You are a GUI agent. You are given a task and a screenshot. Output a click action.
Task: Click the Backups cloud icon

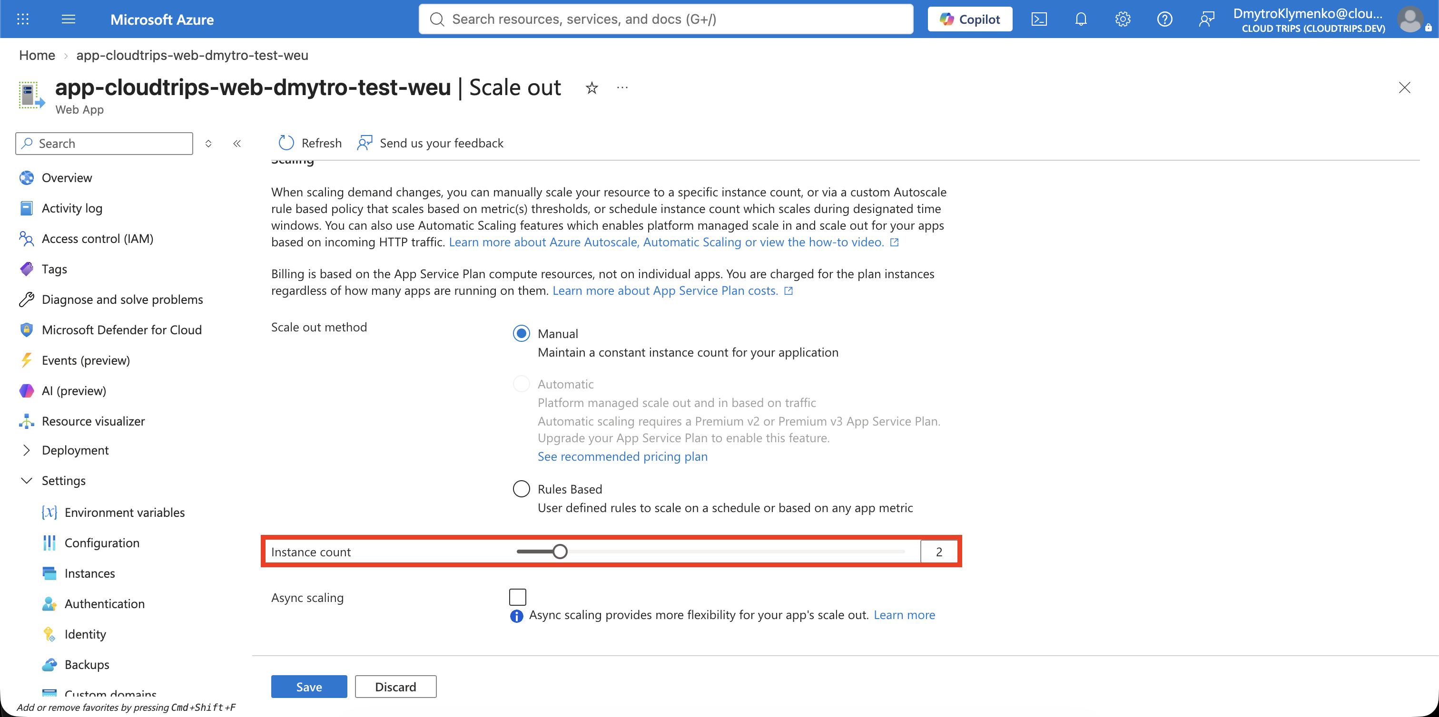49,665
